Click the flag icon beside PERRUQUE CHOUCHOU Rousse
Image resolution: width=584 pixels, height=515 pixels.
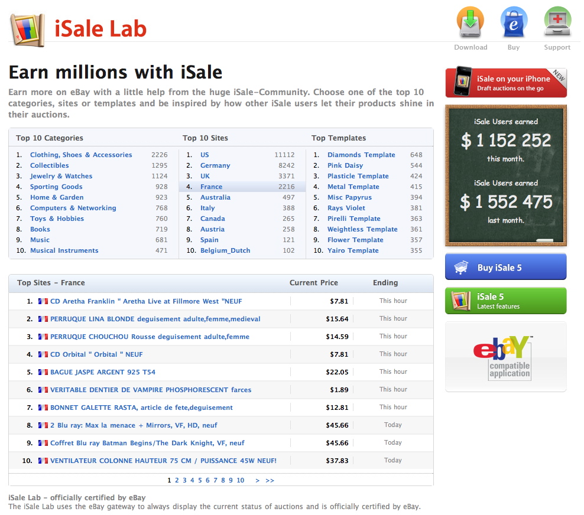(x=43, y=337)
